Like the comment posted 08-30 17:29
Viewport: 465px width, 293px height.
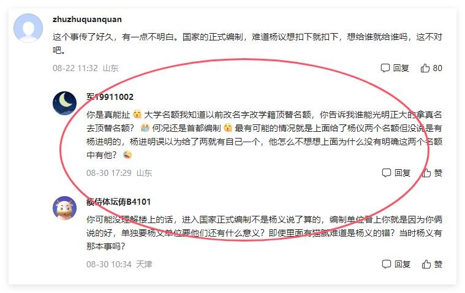tap(426, 173)
